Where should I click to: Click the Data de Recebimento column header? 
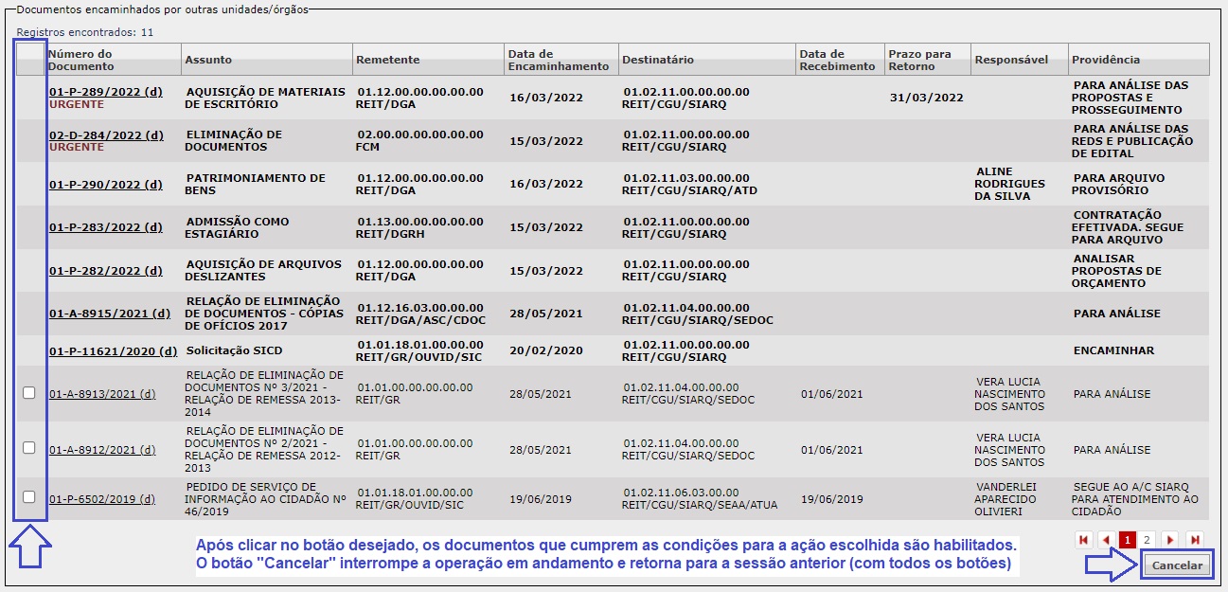(x=840, y=60)
